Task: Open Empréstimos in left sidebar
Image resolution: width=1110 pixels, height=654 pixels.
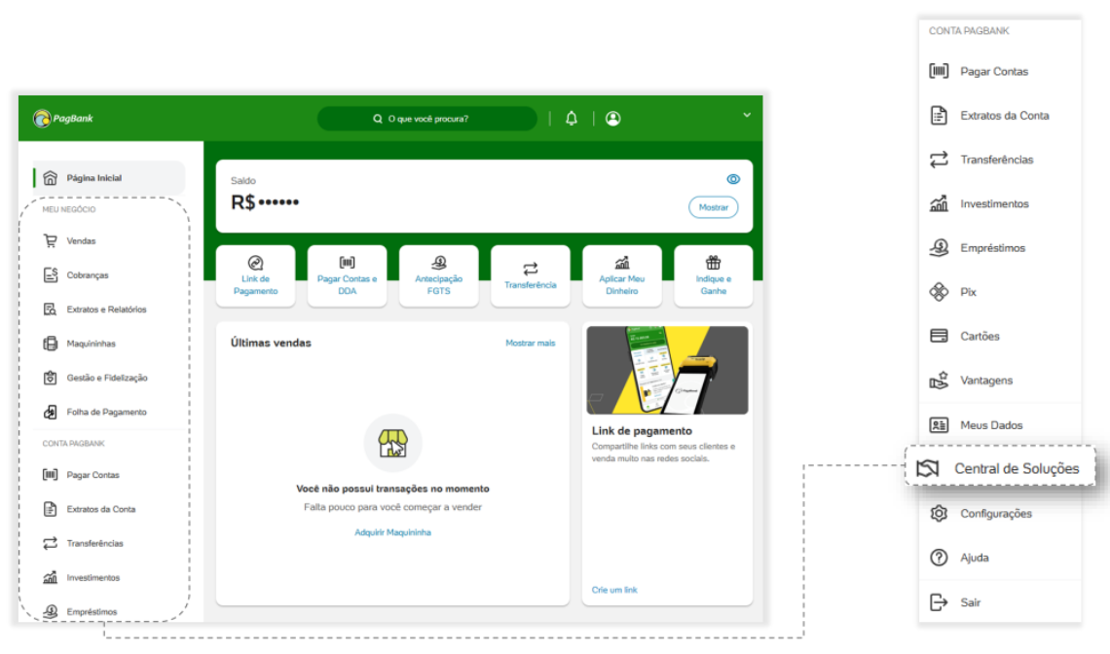Action: point(80,611)
